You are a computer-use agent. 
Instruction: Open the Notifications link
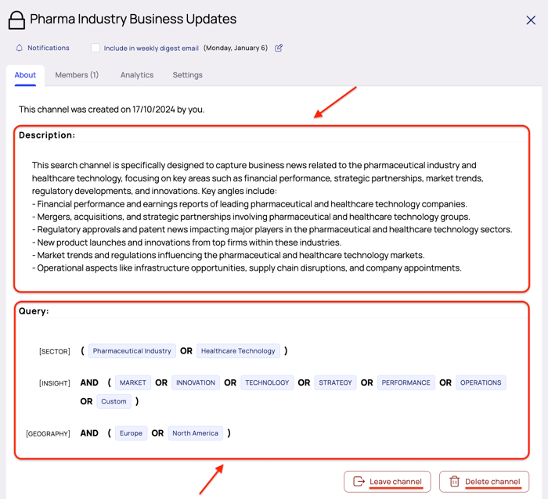[49, 48]
